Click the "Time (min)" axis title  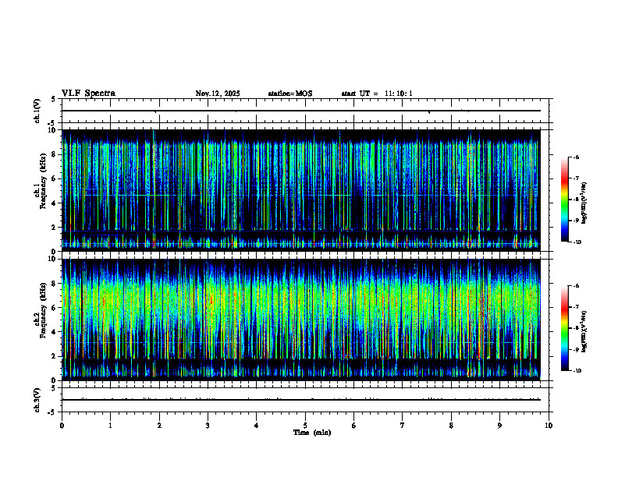coord(312,433)
